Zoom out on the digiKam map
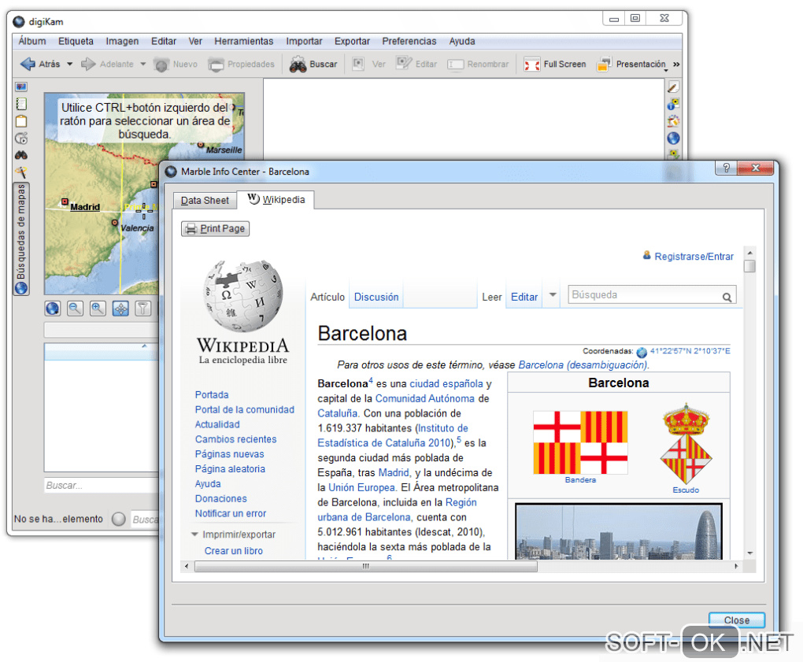 (x=75, y=309)
